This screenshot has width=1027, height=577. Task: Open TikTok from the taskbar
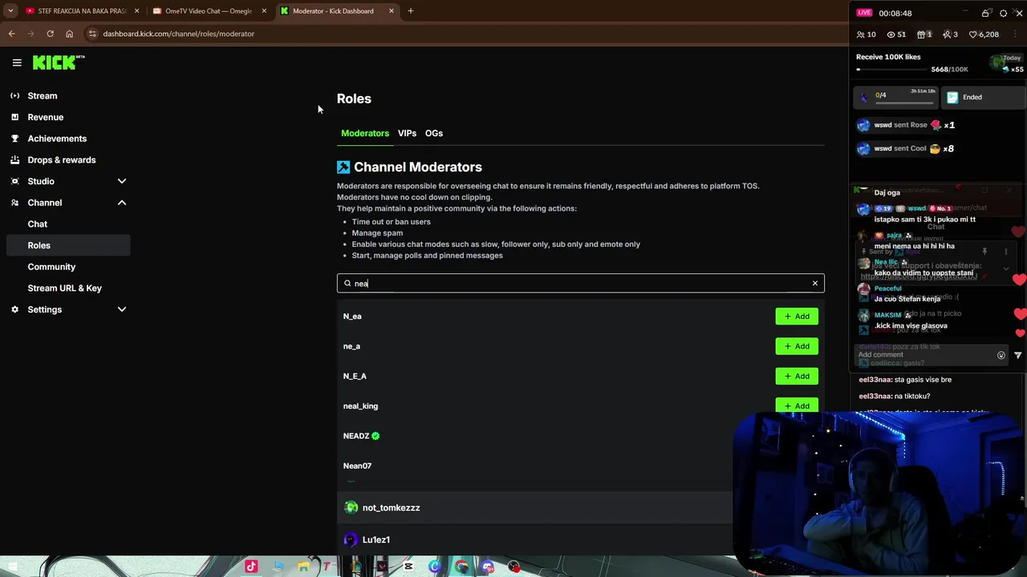251,567
